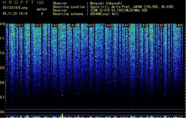Click the tall yellow peak in the level strip
The height and width of the screenshot is (118, 186).
point(62,116)
